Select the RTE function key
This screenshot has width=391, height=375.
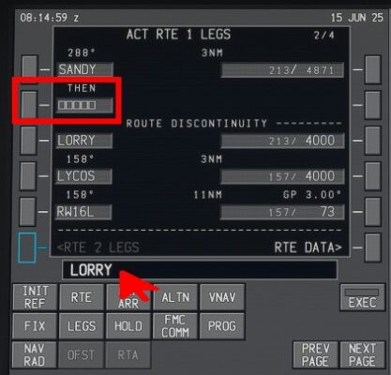[82, 297]
